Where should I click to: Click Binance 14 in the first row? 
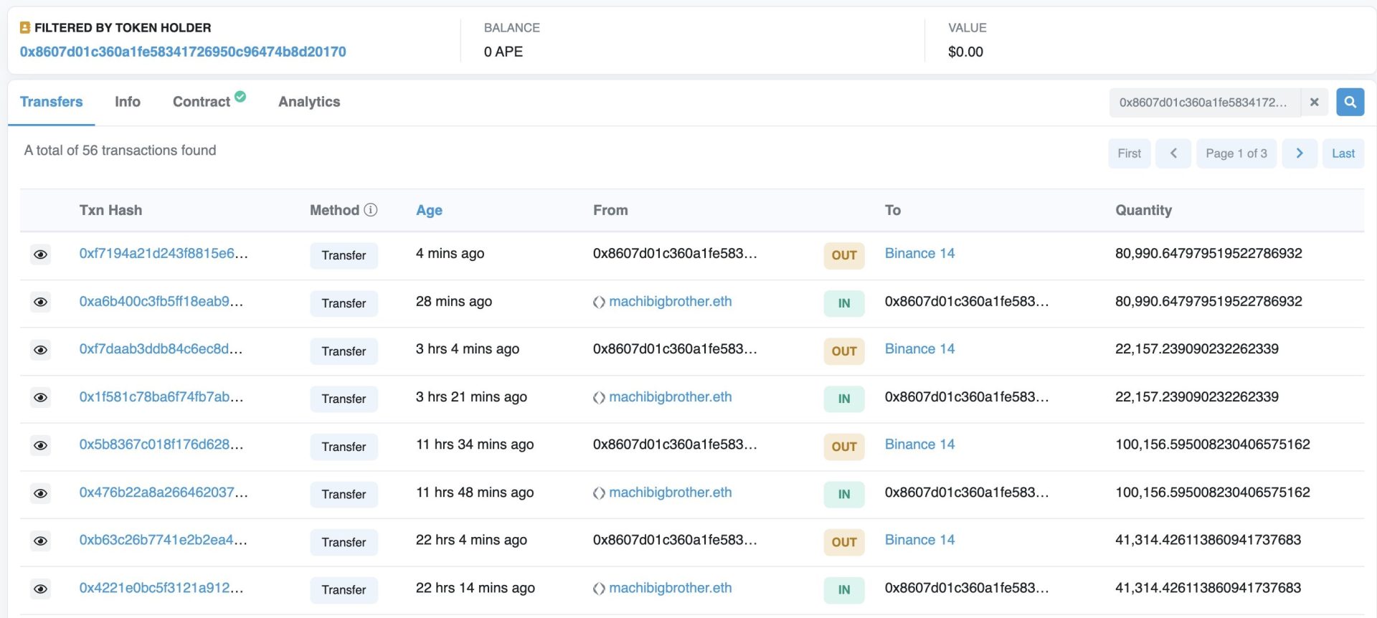coord(919,253)
